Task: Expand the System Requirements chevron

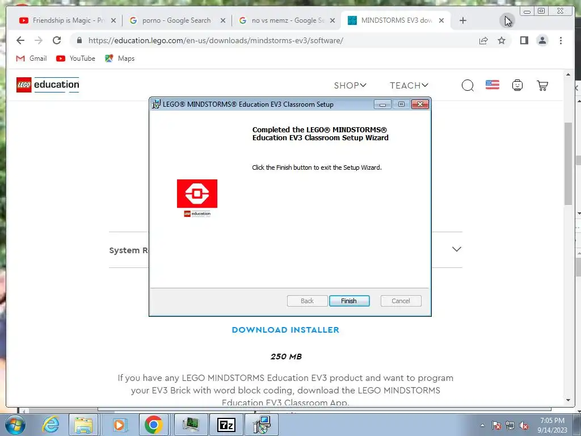Action: click(x=457, y=249)
